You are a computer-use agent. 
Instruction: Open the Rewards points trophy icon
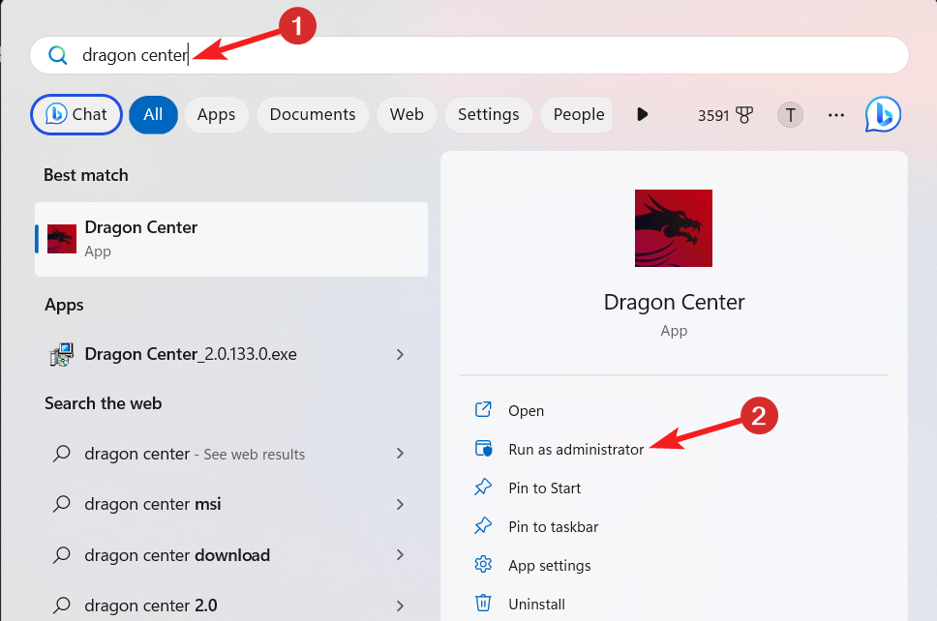point(744,115)
